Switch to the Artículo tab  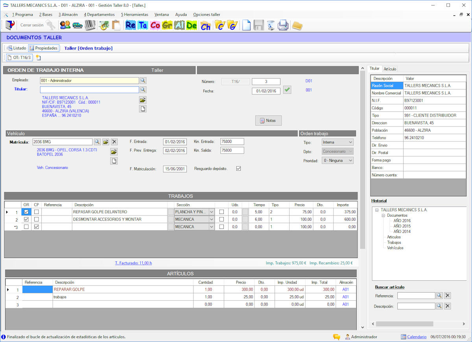[x=390, y=69]
